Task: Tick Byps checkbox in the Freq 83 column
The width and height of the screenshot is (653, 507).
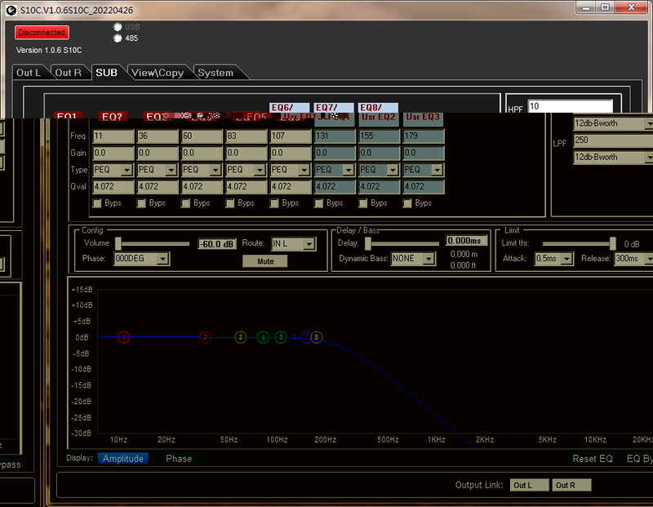Action: [x=230, y=203]
